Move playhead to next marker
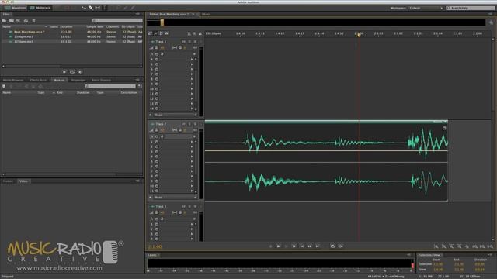This screenshot has height=279, width=497. tap(318, 246)
